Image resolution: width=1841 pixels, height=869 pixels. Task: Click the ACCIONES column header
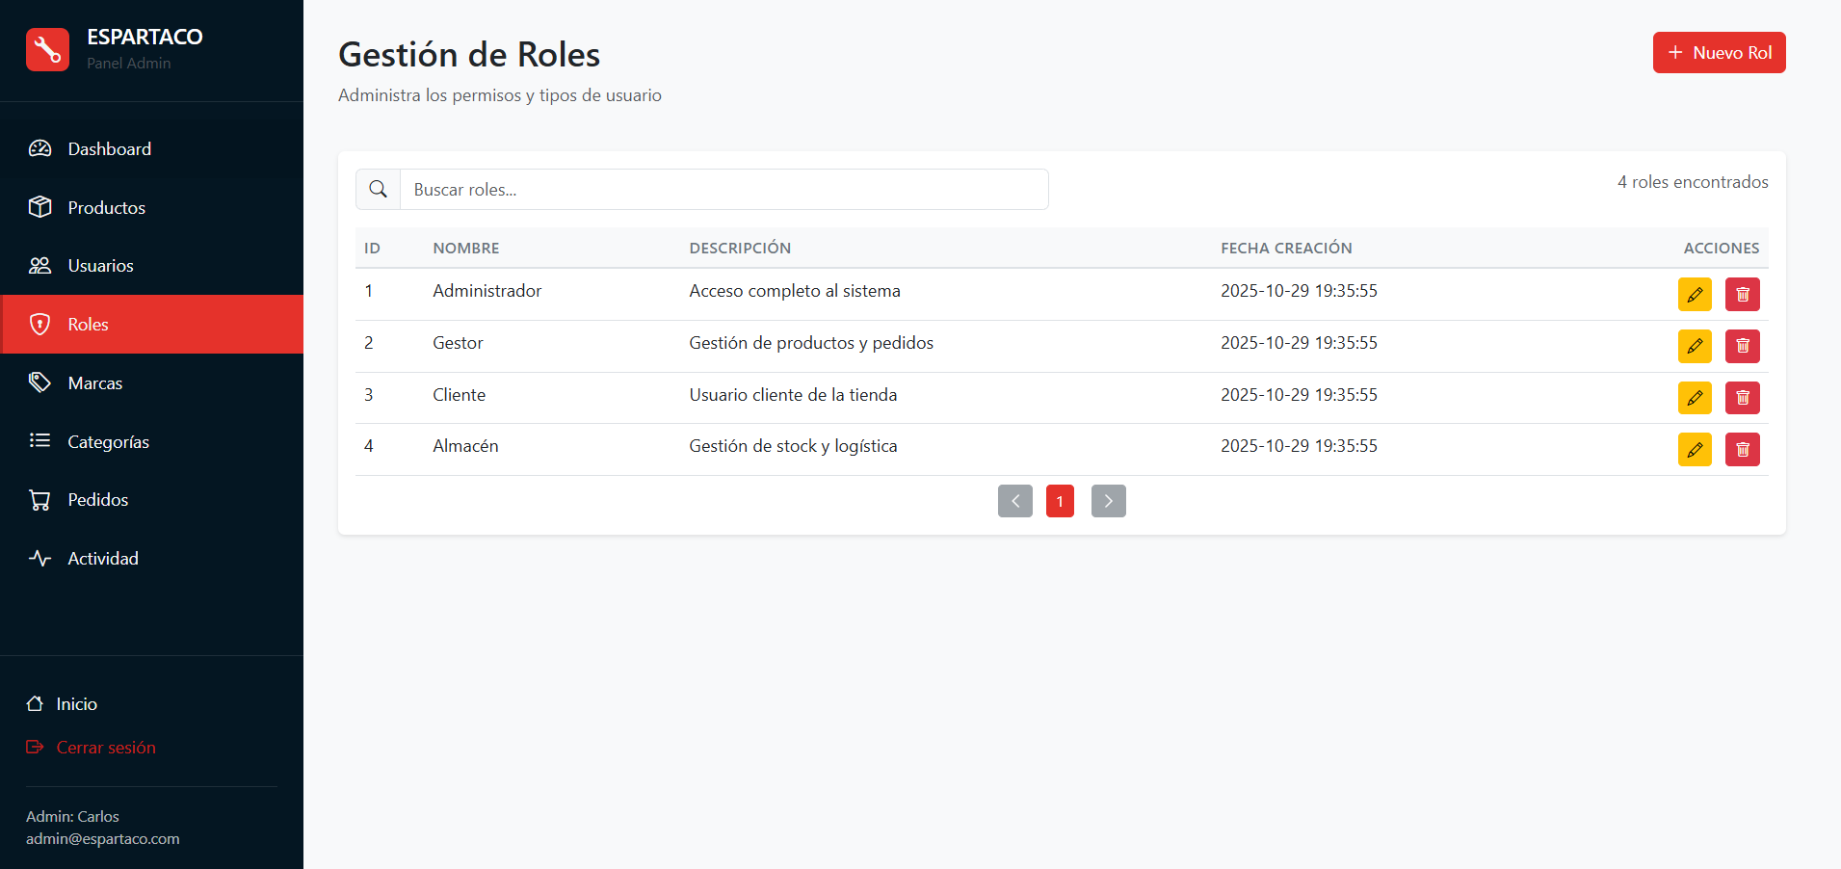pyautogui.click(x=1722, y=248)
